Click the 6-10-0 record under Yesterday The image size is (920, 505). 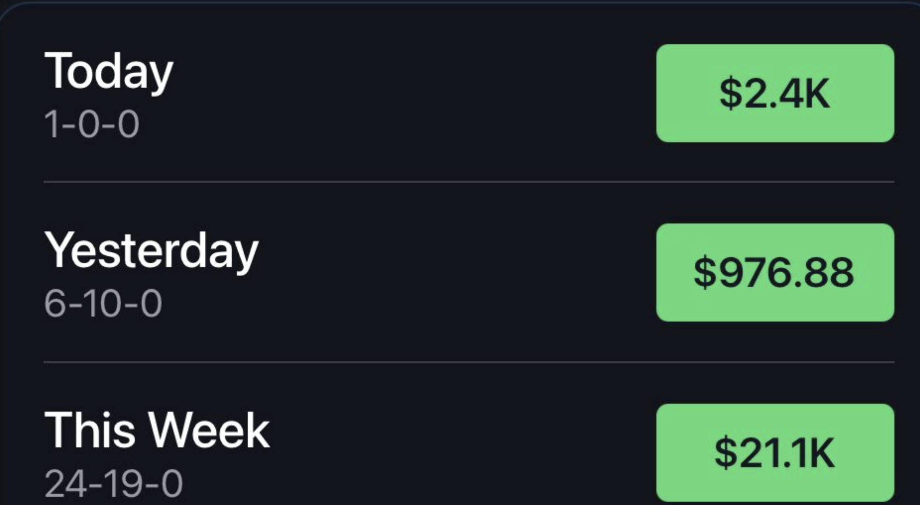click(103, 303)
